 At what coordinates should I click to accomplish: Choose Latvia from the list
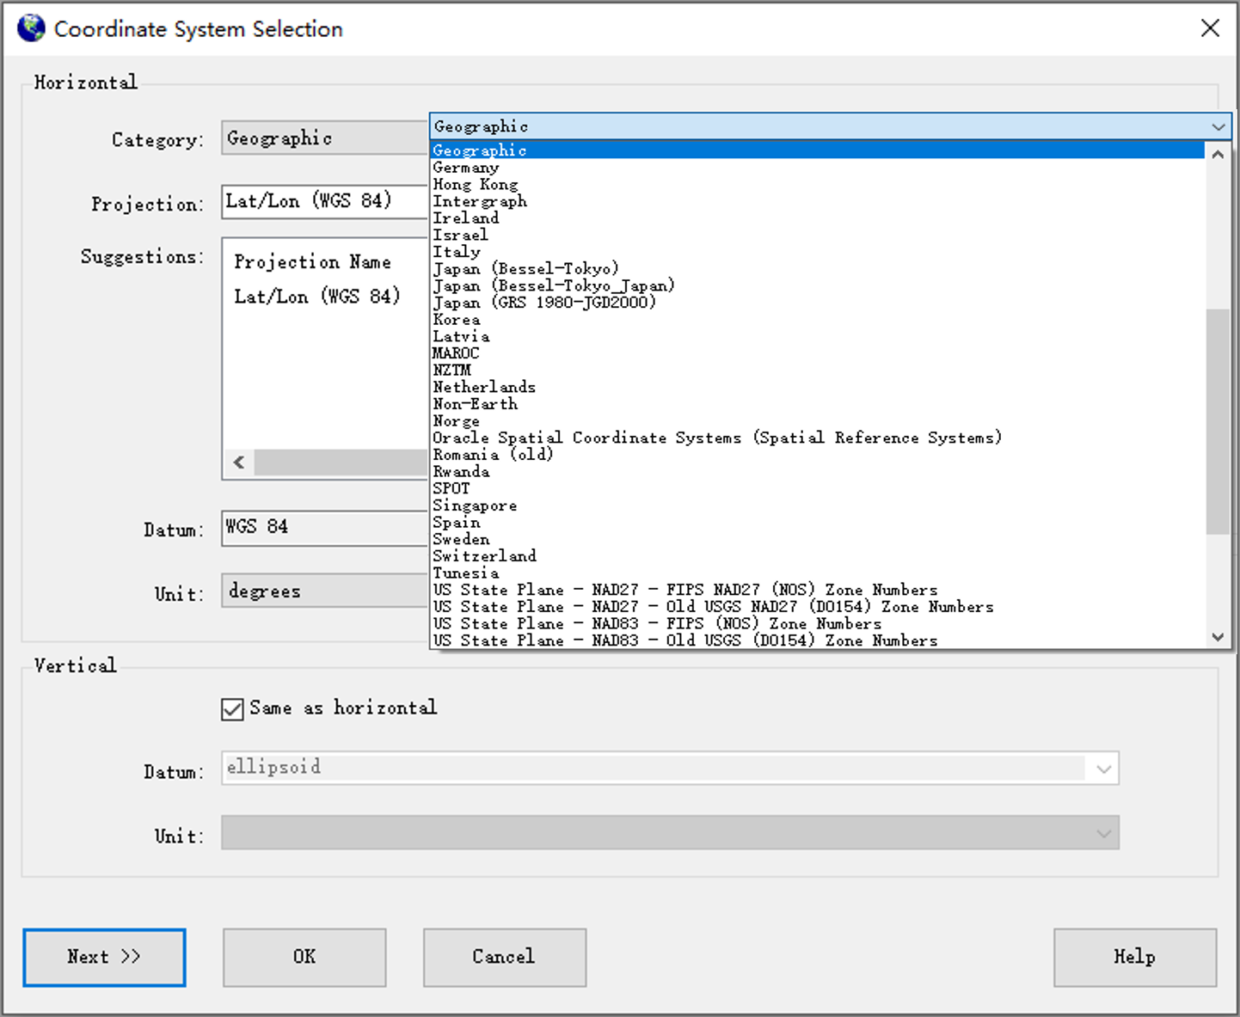point(817,336)
